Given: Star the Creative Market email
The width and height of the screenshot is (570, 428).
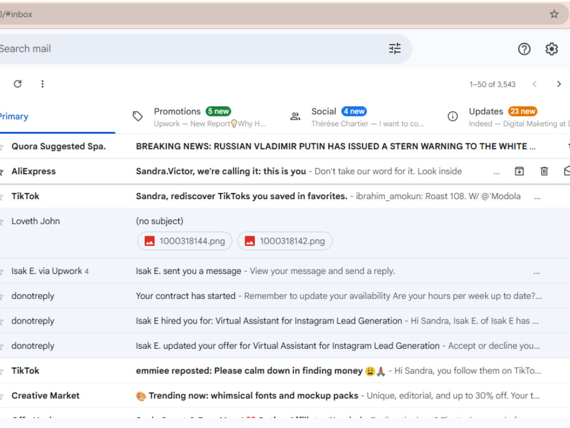Looking at the screenshot, I should coord(1,396).
